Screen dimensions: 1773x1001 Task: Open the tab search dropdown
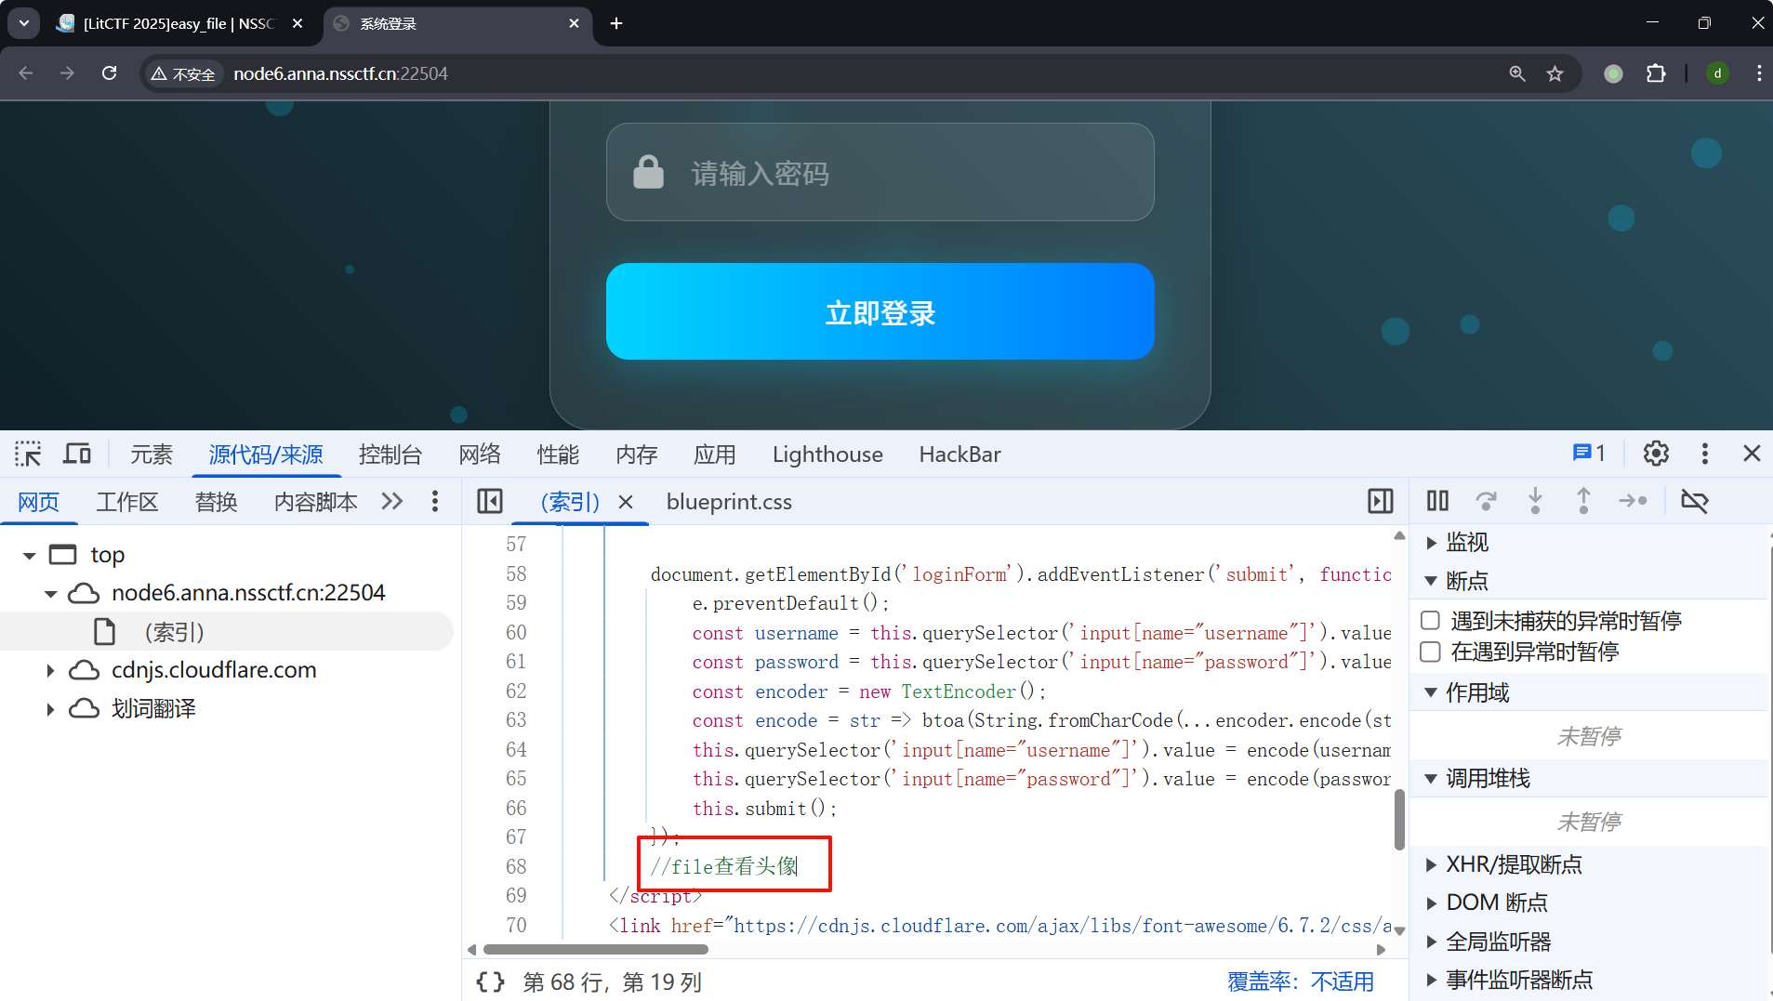pos(24,23)
